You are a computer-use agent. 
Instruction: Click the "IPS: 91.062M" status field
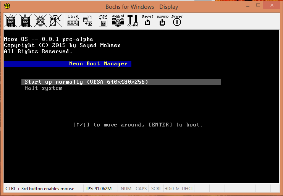pyautogui.click(x=99, y=189)
